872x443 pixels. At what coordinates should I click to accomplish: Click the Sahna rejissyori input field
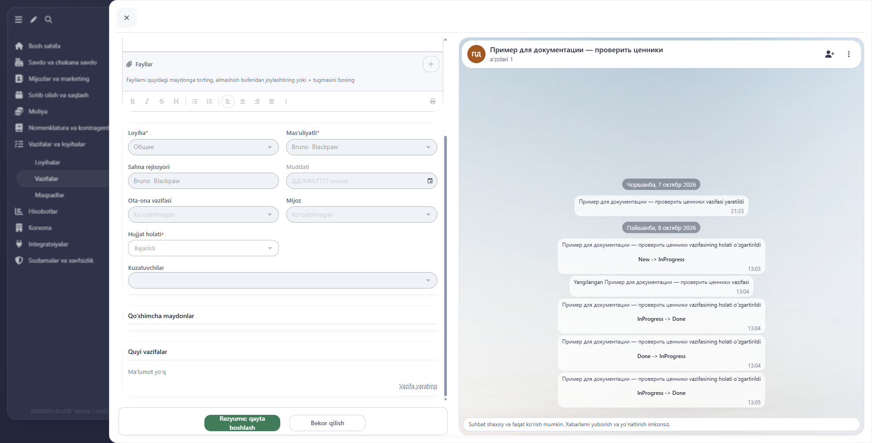coord(203,181)
